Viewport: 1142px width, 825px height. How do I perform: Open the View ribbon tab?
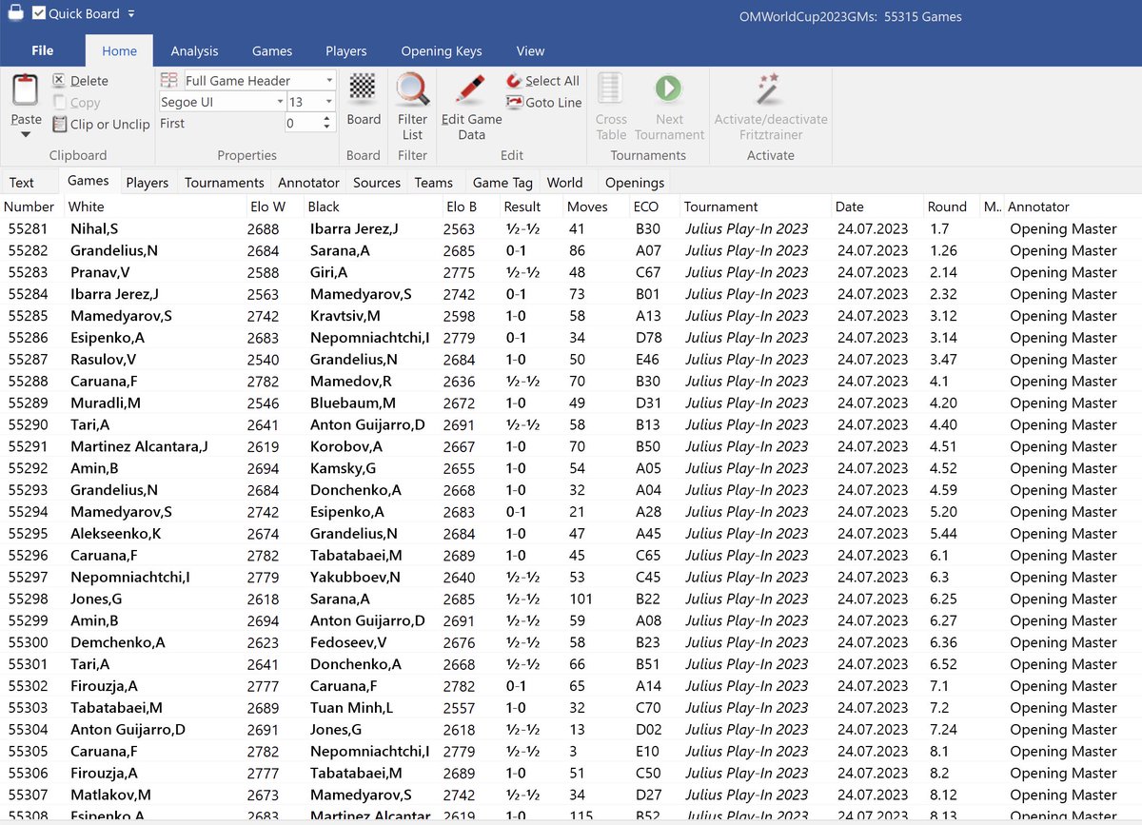tap(530, 51)
